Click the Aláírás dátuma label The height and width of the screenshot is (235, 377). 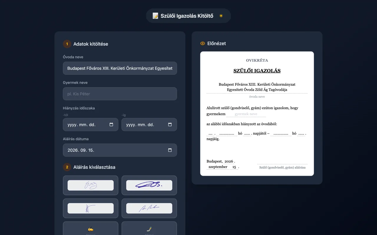[x=76, y=139]
